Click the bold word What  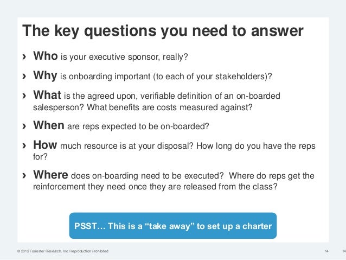pyautogui.click(x=47, y=95)
